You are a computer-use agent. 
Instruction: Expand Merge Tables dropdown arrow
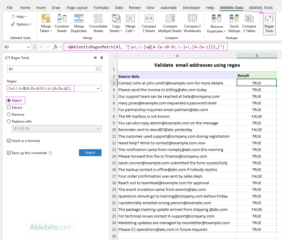(x=51, y=31)
